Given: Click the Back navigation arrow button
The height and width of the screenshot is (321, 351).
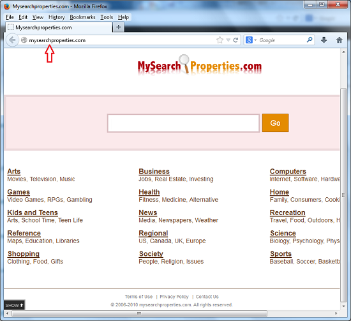Looking at the screenshot, I should click(12, 40).
